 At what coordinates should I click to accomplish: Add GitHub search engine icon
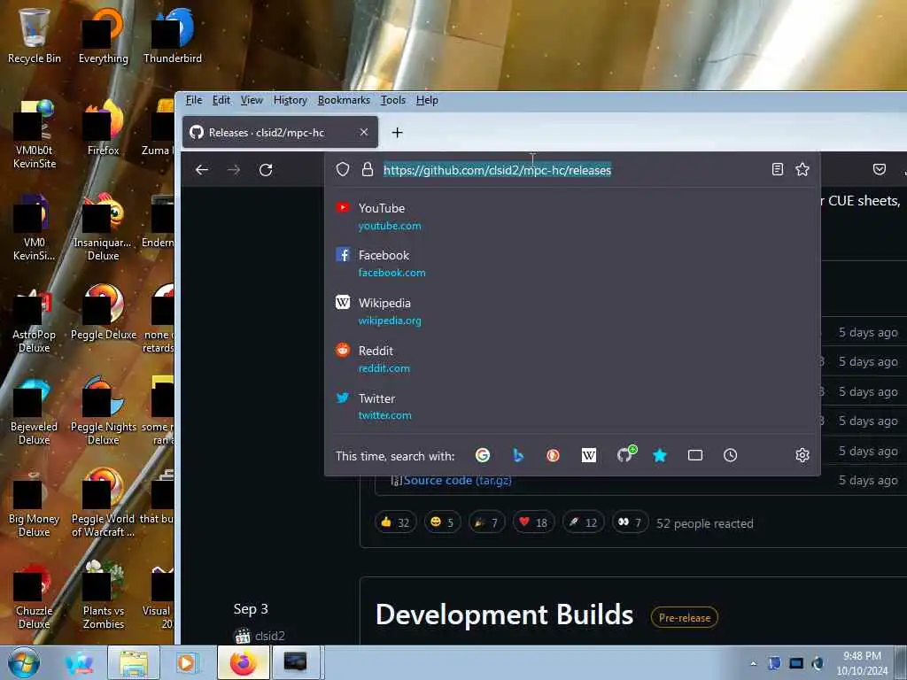point(625,454)
